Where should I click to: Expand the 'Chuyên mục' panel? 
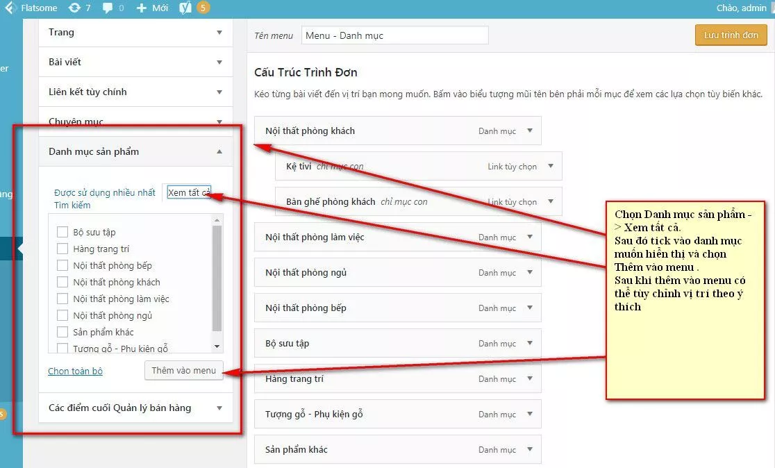[219, 119]
